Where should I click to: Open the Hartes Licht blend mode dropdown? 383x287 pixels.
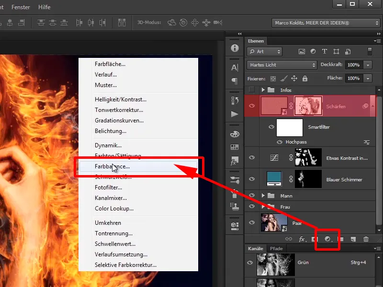click(282, 65)
